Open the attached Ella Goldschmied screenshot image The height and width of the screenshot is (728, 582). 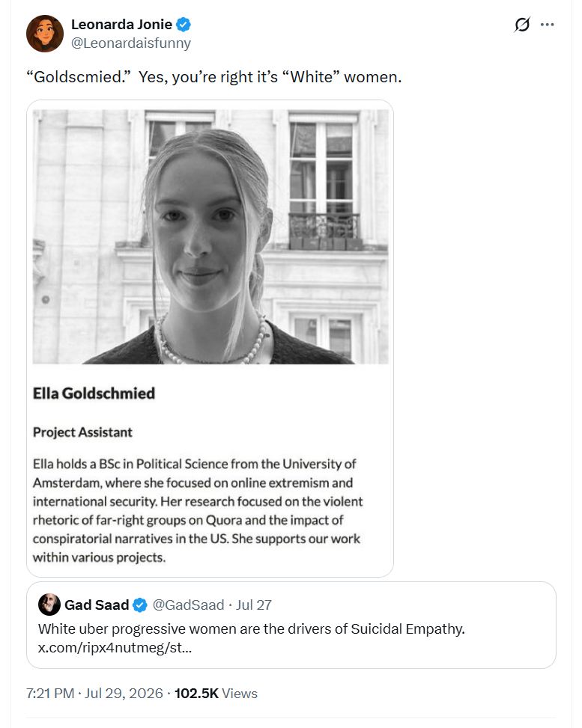click(x=210, y=338)
